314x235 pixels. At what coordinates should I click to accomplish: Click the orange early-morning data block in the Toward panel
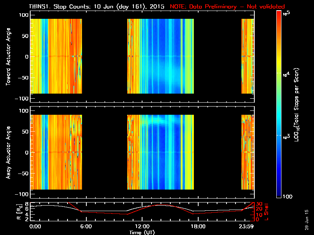coord(56,56)
